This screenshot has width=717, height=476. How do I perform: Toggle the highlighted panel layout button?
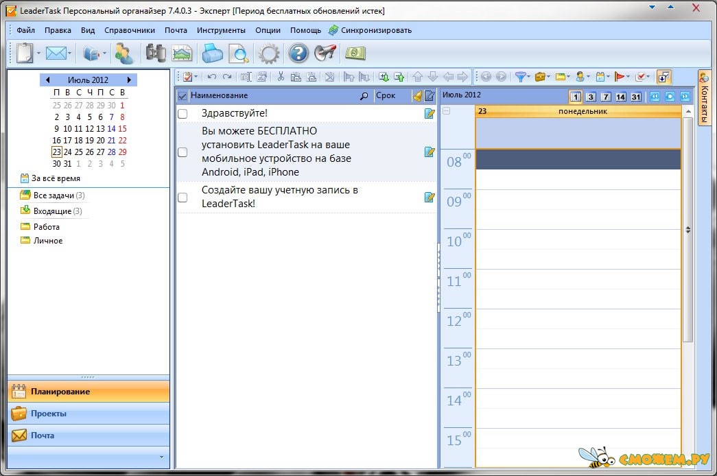coord(663,77)
